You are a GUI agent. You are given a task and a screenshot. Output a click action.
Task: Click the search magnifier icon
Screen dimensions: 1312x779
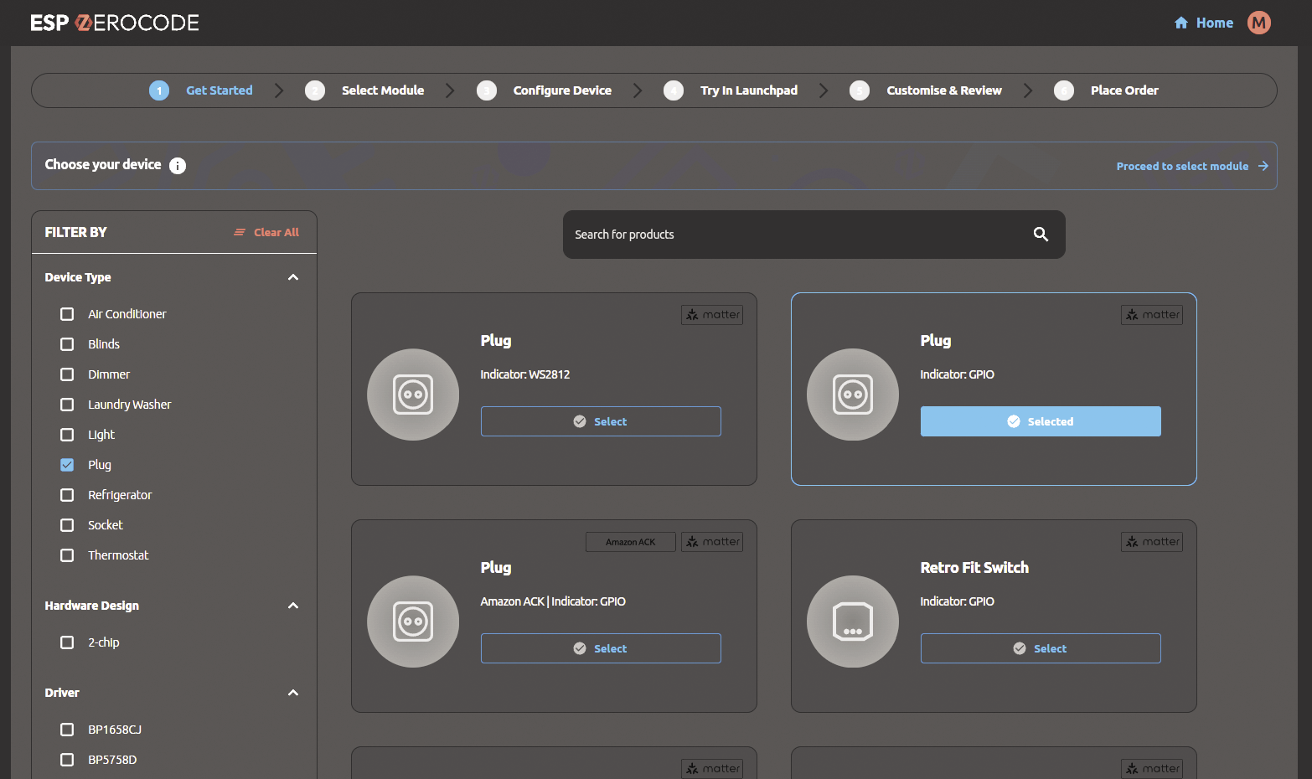click(x=1041, y=235)
